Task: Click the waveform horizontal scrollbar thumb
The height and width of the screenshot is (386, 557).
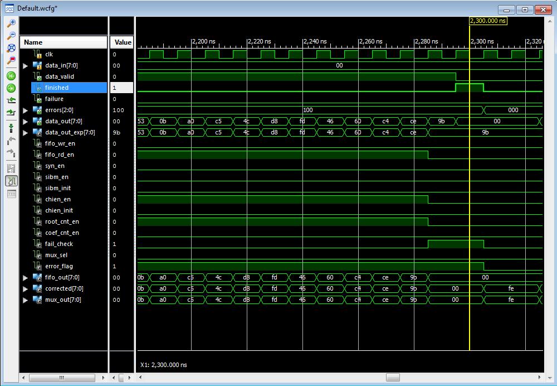Action: point(393,377)
